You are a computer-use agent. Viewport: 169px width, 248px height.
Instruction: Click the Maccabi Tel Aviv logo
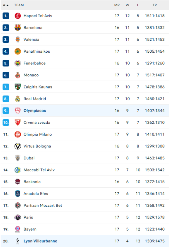click(18, 170)
